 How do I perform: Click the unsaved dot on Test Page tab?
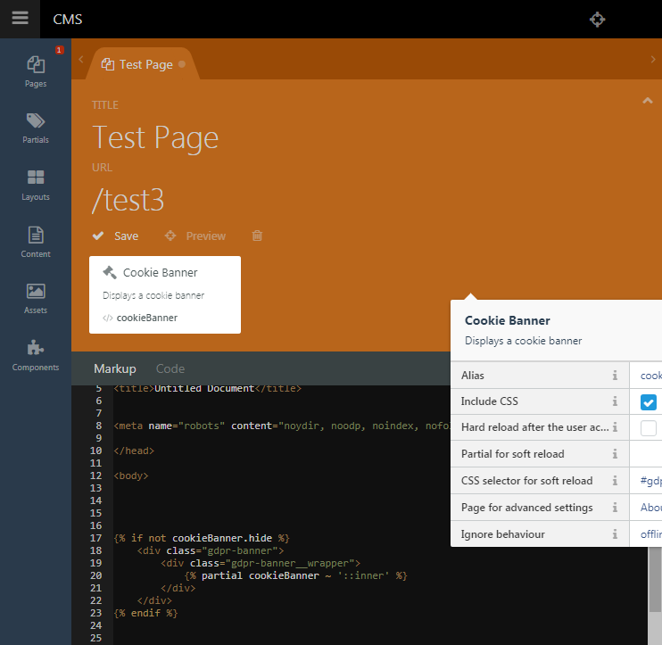click(182, 64)
